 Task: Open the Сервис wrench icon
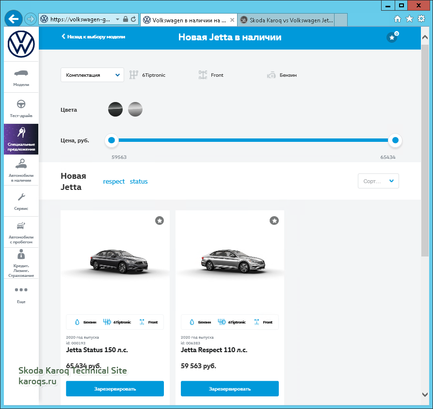coord(21,197)
